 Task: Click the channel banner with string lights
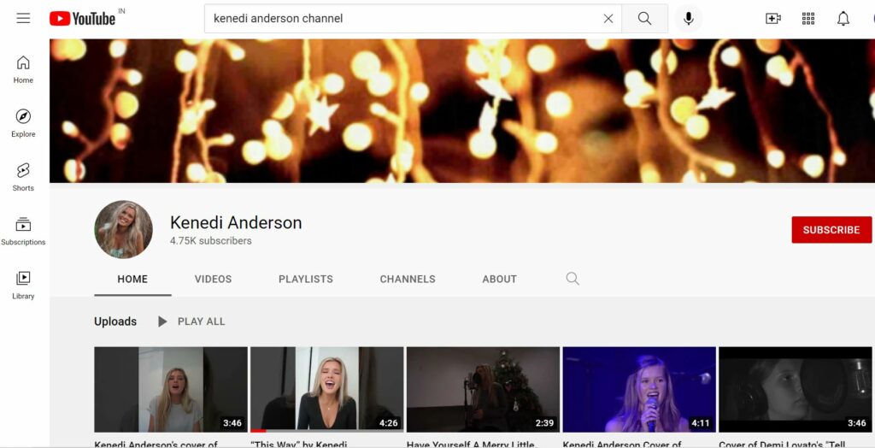(x=462, y=110)
